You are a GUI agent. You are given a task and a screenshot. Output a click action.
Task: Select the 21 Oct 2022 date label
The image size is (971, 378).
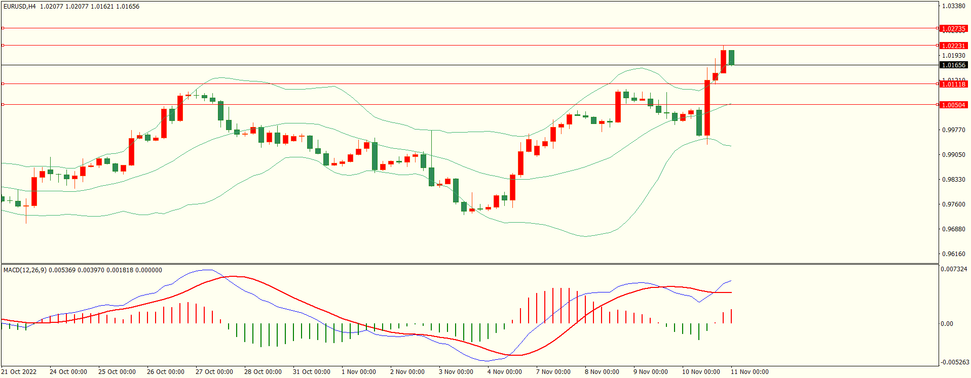[x=19, y=372]
